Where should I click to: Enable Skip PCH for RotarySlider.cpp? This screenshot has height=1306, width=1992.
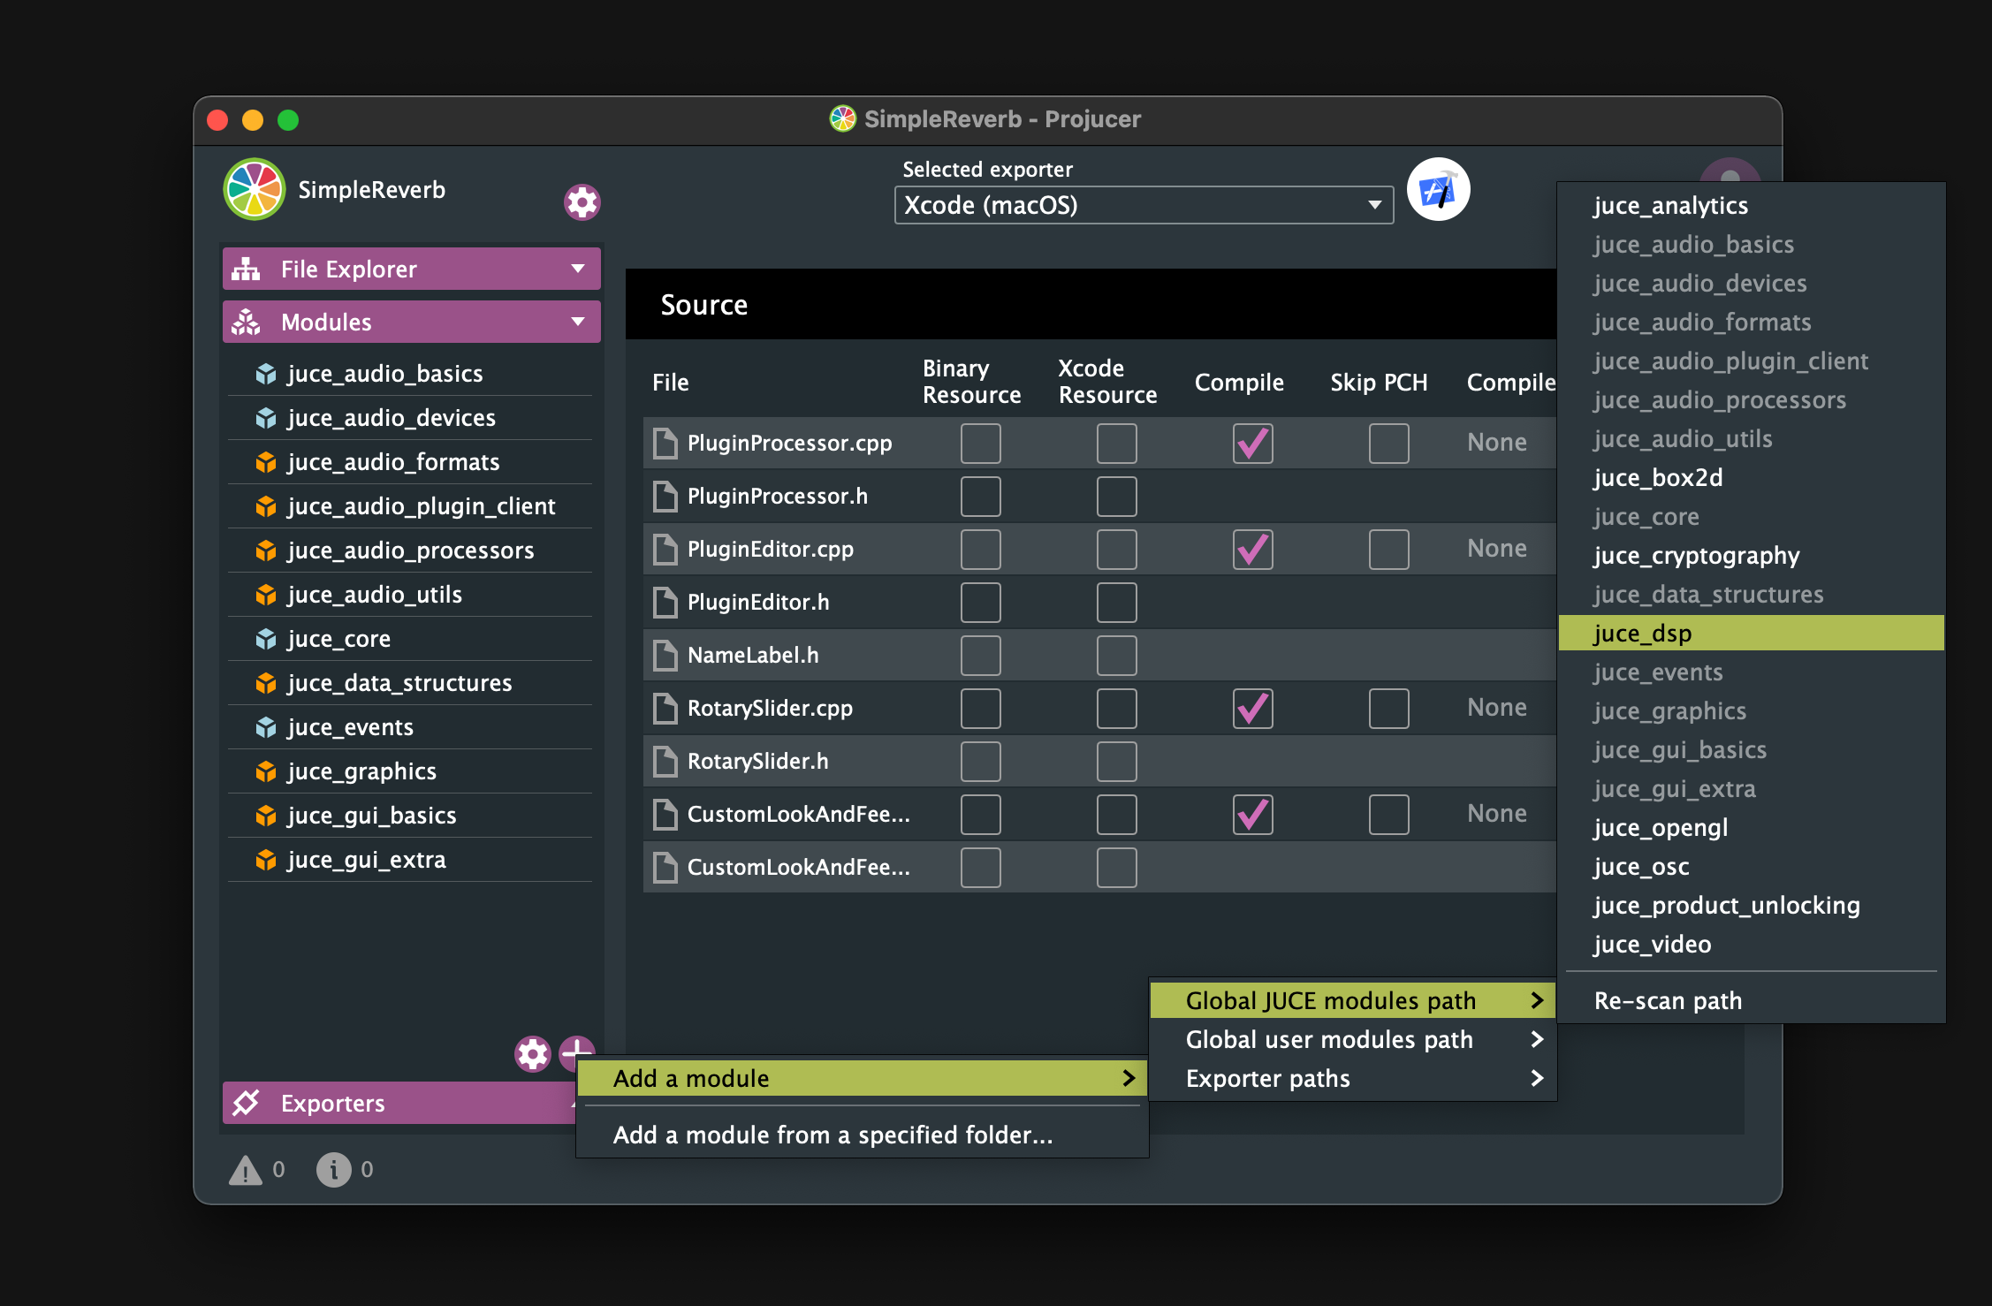click(x=1388, y=708)
